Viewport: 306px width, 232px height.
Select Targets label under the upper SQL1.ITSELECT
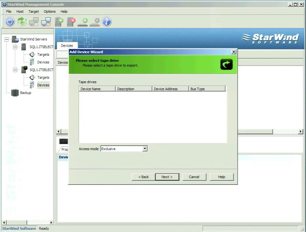tap(43, 54)
